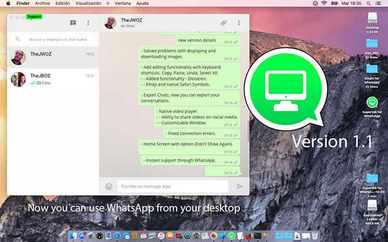Select the 'Export Chats' message bubble
388x242 pixels.
[x=189, y=98]
